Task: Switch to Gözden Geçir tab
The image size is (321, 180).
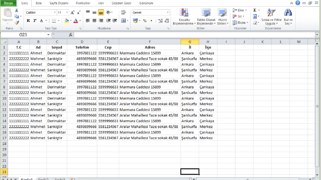Action: pos(121,3)
